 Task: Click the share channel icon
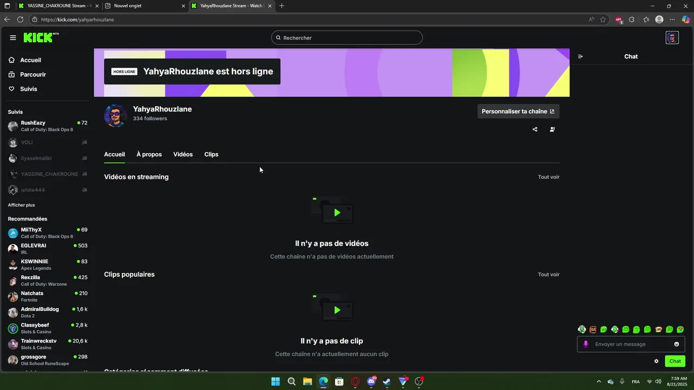[x=535, y=129]
